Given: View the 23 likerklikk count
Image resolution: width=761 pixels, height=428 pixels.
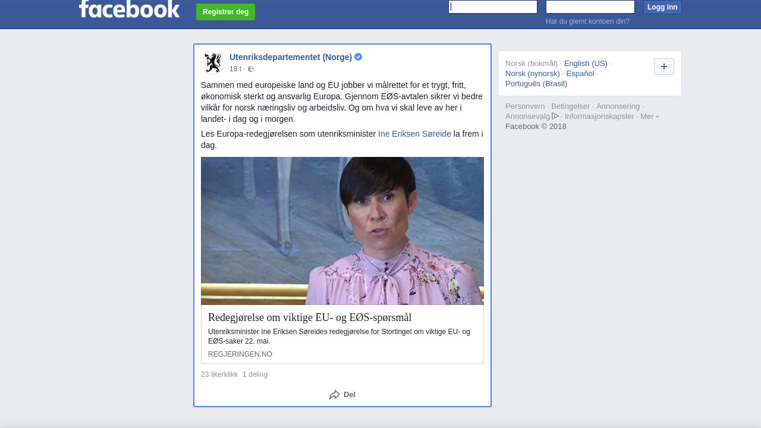Looking at the screenshot, I should 219,374.
